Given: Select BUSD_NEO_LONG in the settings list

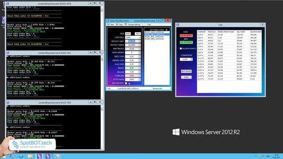Looking at the screenshot, I should tap(157, 34).
